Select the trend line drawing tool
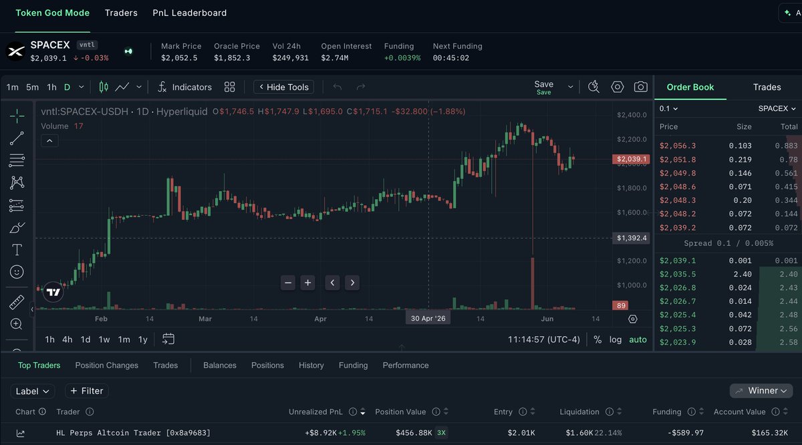The height and width of the screenshot is (445, 802). point(17,138)
